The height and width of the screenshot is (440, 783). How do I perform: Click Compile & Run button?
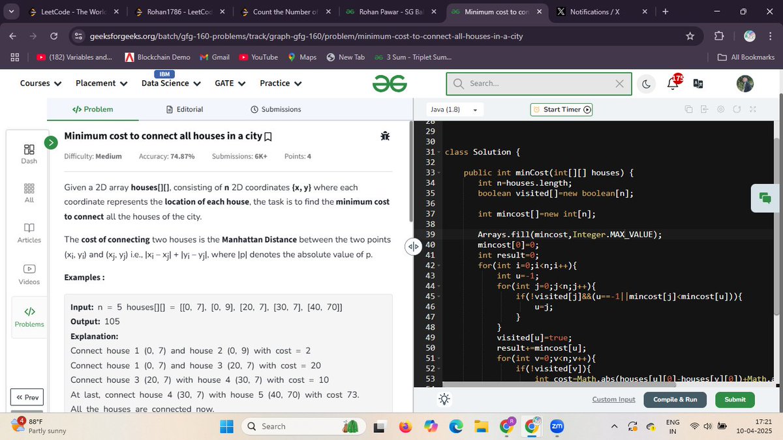[x=675, y=400]
